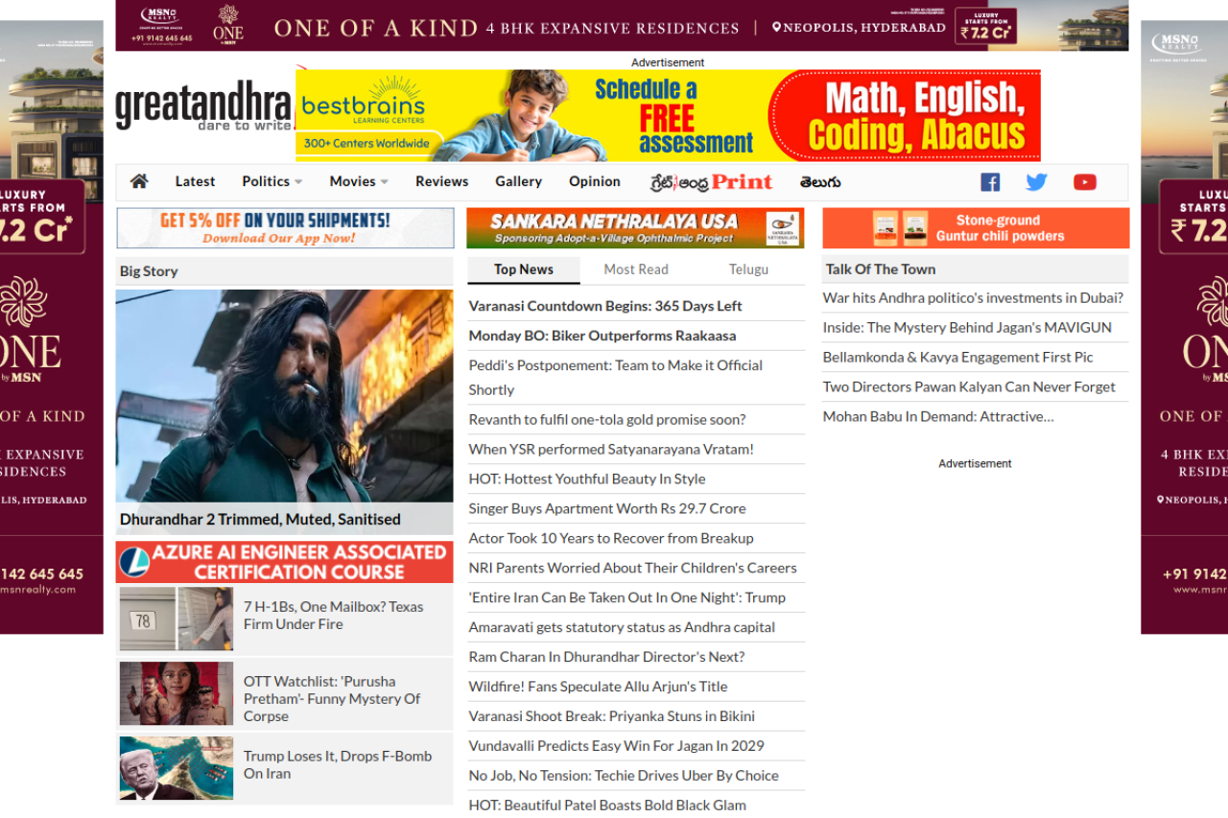Open the Reviews menu item
The height and width of the screenshot is (818, 1228).
click(441, 181)
